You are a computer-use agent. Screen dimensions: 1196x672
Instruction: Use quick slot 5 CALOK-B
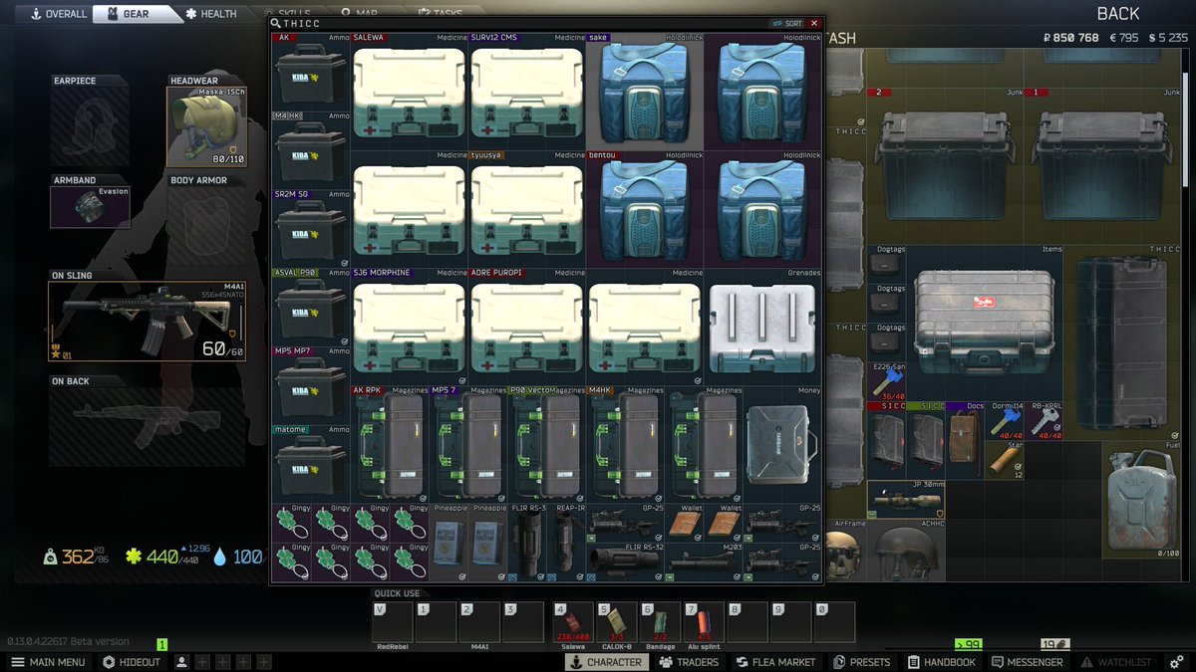point(617,622)
